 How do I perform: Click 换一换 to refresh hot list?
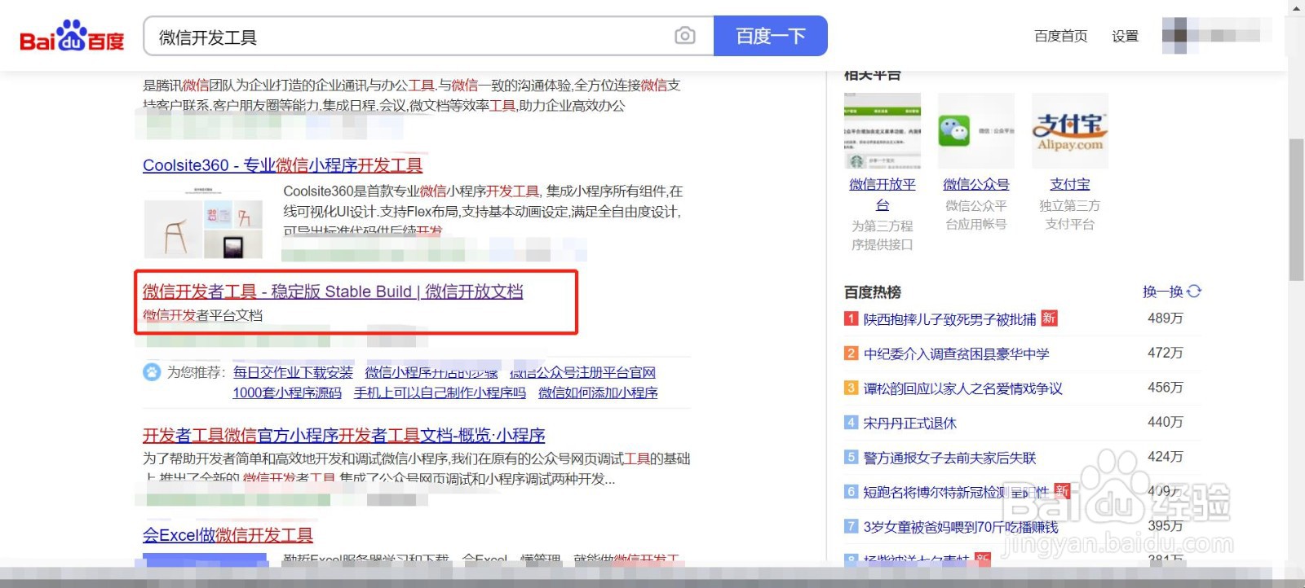1162,292
